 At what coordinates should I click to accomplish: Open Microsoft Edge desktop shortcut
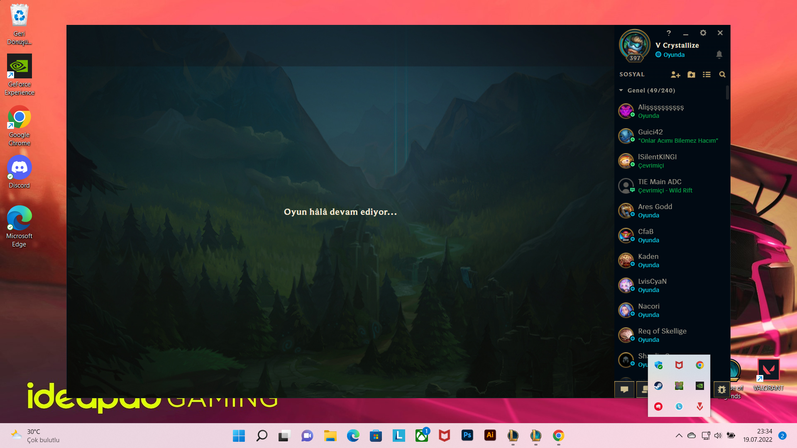(x=19, y=226)
